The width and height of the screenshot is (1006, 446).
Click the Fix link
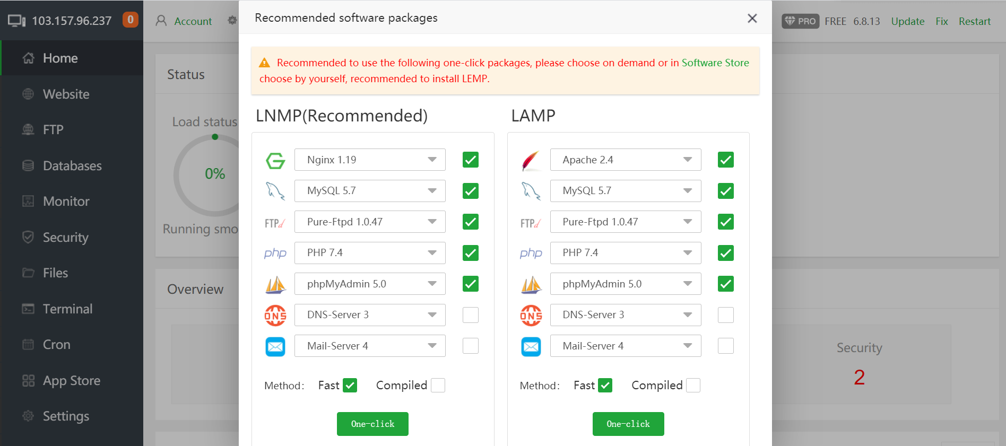tap(942, 21)
